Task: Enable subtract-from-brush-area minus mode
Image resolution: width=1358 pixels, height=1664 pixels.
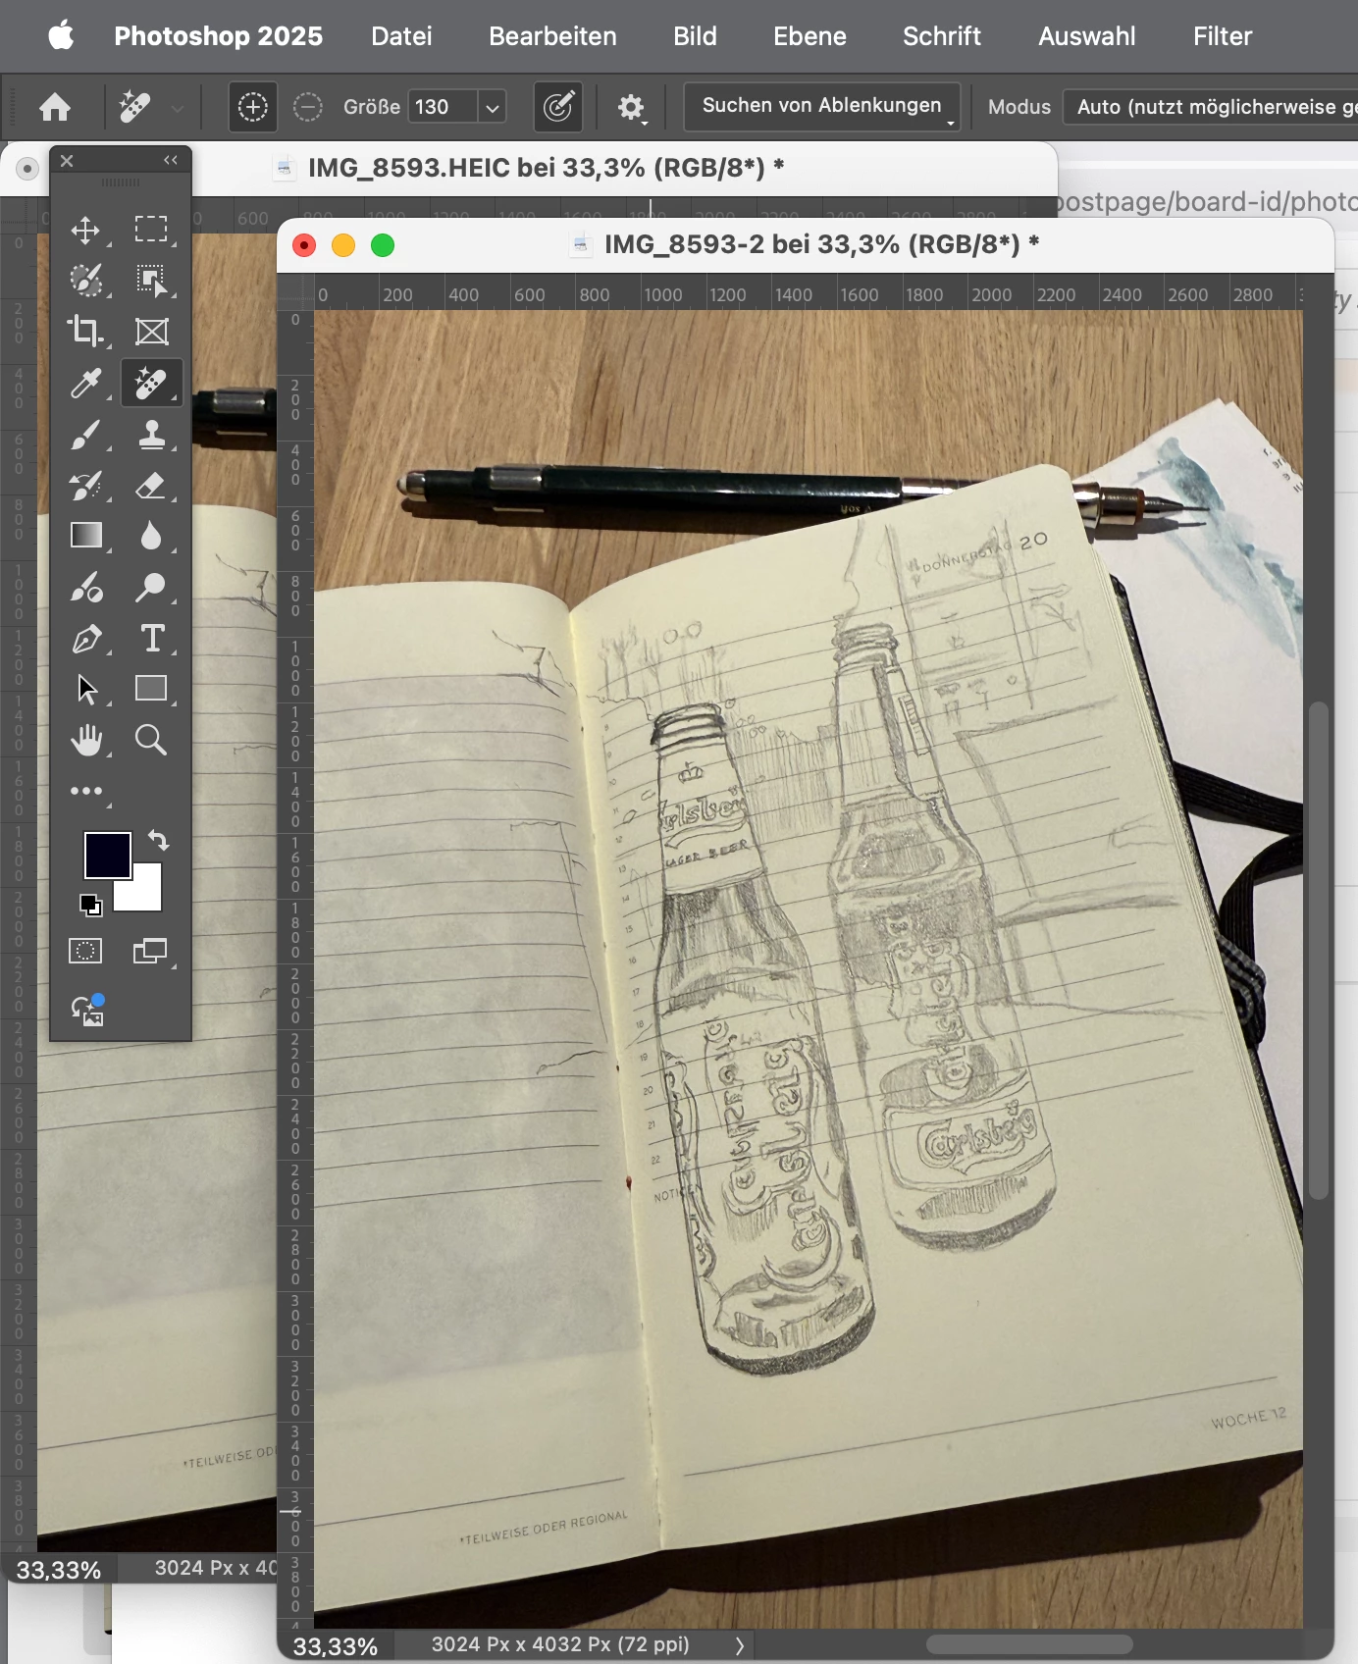Action: [x=308, y=107]
